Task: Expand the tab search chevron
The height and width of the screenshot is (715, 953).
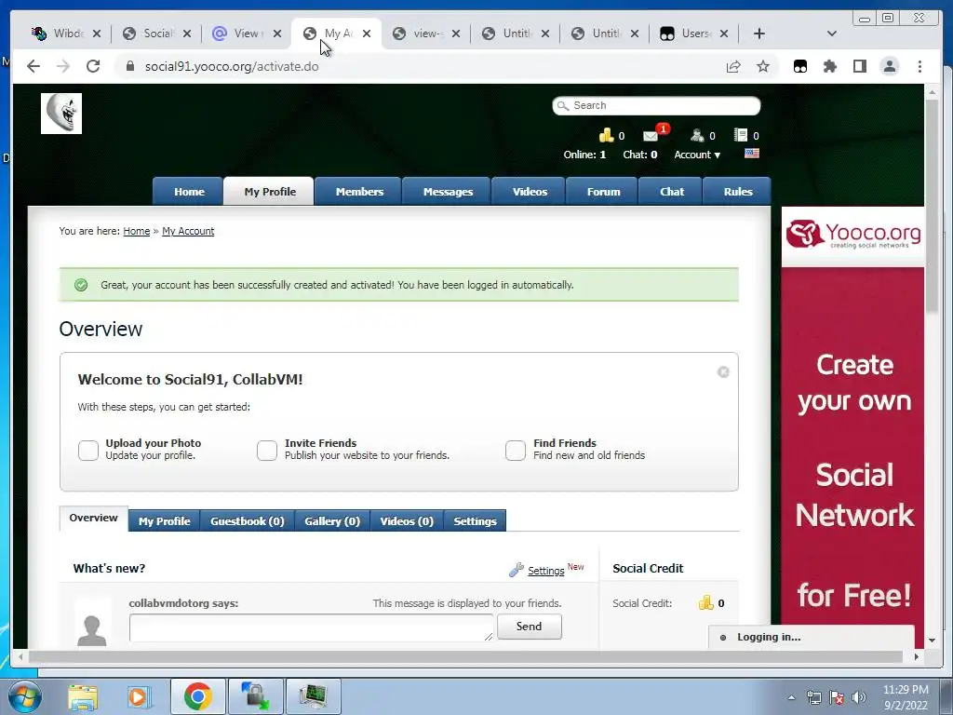Action: click(832, 34)
